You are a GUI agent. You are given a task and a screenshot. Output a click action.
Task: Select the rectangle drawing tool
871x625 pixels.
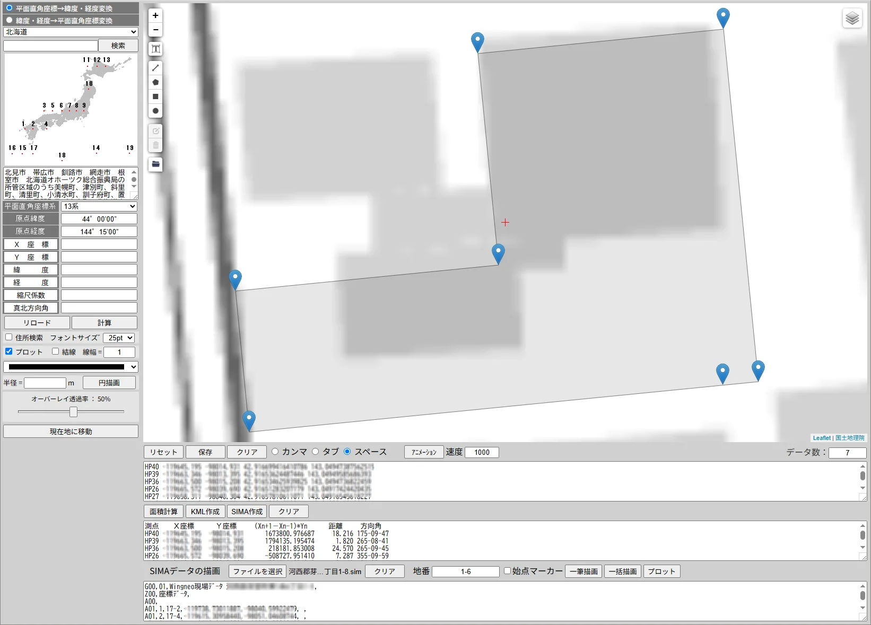155,96
